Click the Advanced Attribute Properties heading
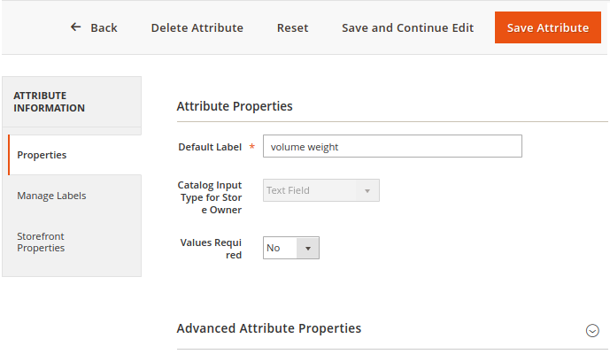610x354 pixels. coord(269,328)
